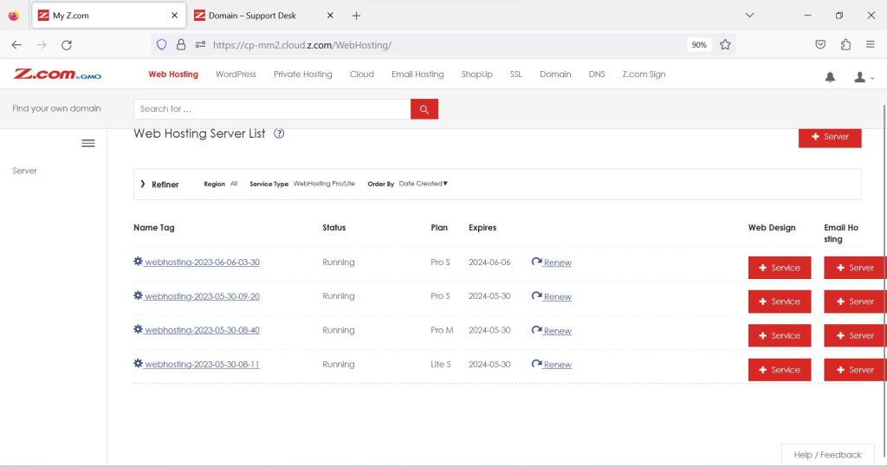Add Web Design Service for webhosting-2023-06-06-03-30
The height and width of the screenshot is (467, 887).
point(780,268)
